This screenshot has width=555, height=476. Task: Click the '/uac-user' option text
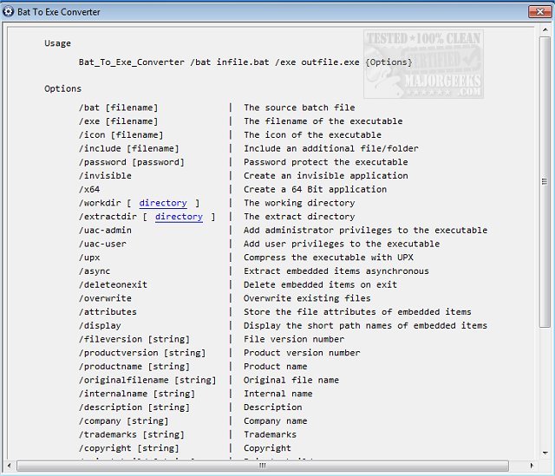pos(102,244)
